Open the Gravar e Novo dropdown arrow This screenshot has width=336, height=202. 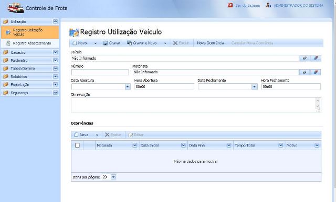[165, 43]
